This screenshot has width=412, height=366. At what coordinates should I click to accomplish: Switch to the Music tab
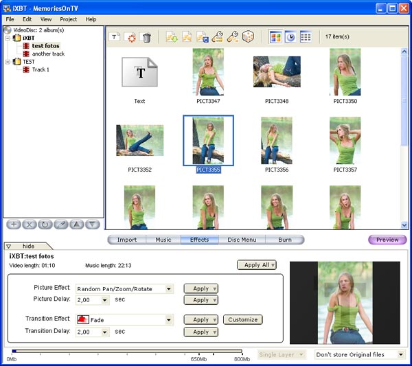coord(163,240)
